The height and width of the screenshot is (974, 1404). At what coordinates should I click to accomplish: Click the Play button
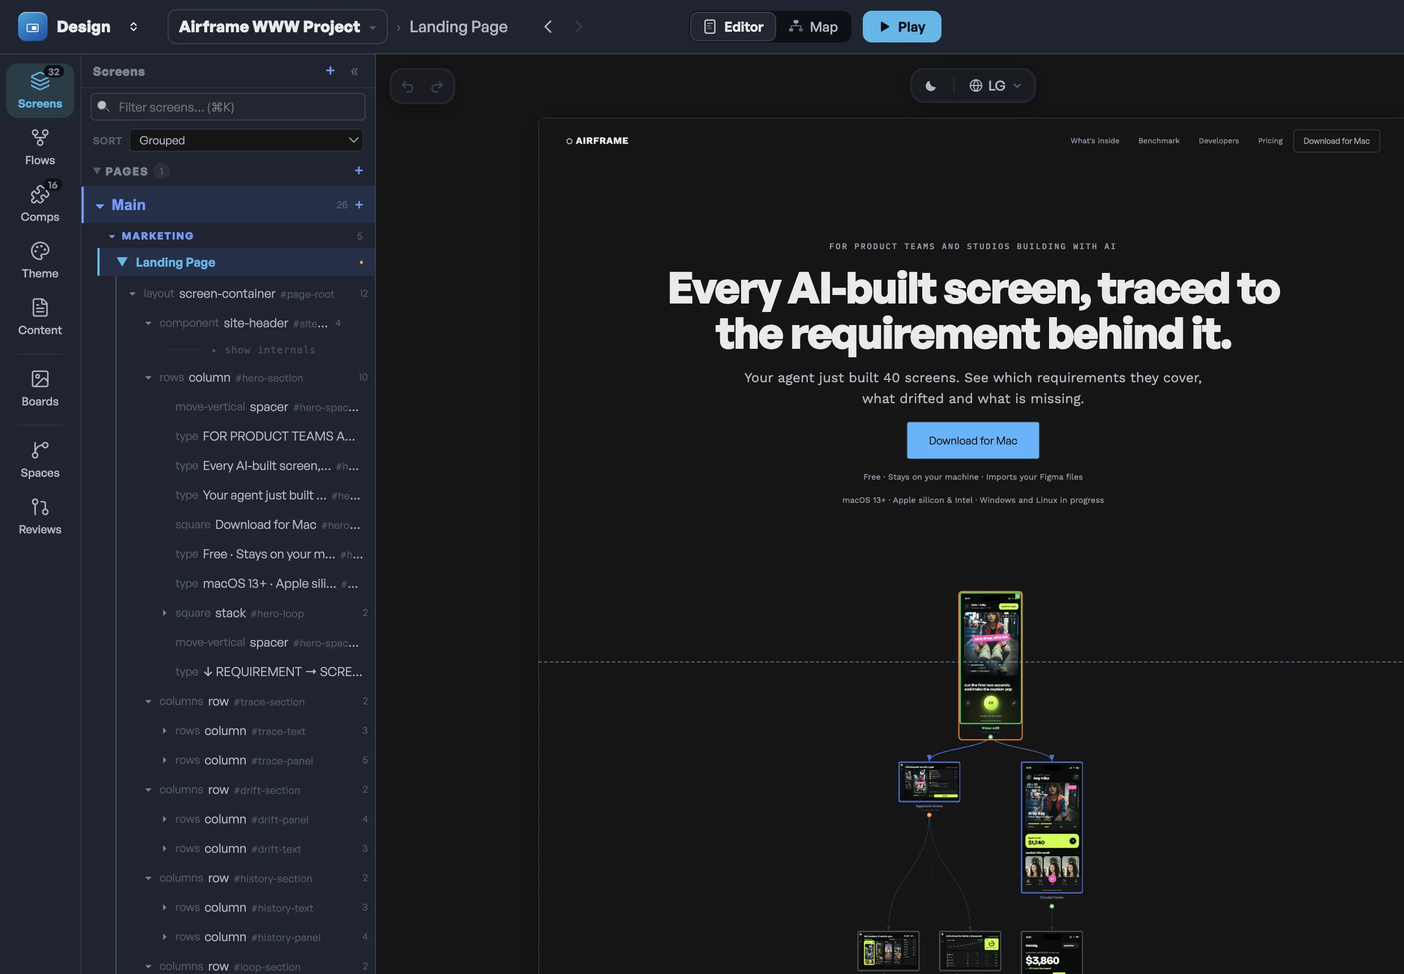902,27
